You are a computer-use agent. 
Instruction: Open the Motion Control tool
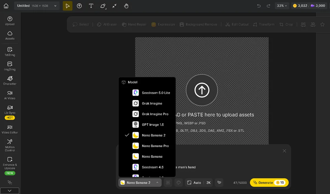click(x=10, y=145)
